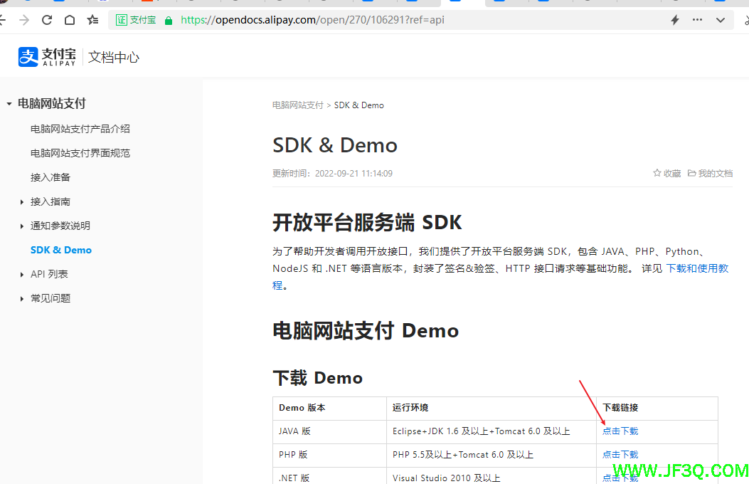749x484 pixels.
Task: Click 点击下载 link for PHP 版
Action: pos(620,455)
